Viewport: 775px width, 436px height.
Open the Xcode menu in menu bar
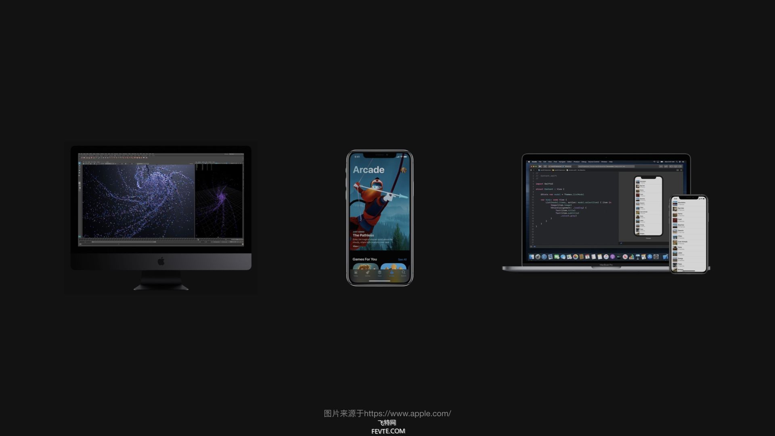(x=534, y=162)
